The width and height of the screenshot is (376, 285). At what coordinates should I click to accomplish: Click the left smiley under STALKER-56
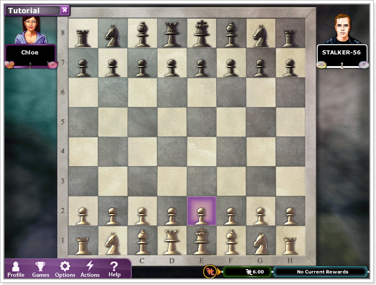[x=321, y=65]
